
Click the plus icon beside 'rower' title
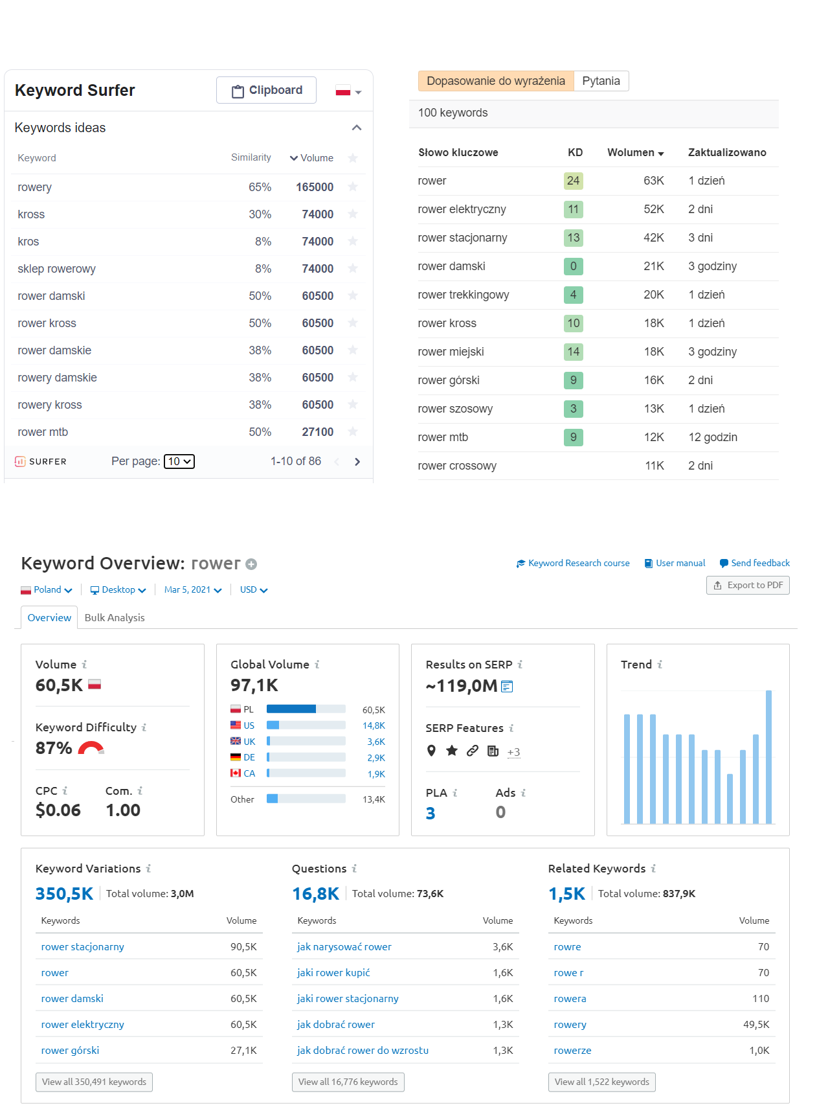coord(251,564)
